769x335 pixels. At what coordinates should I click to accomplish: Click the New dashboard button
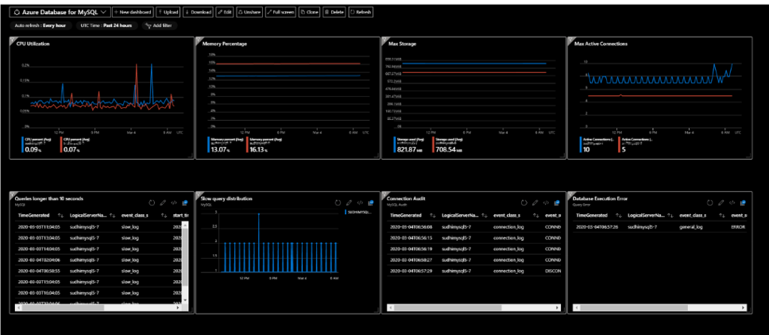[x=133, y=12]
